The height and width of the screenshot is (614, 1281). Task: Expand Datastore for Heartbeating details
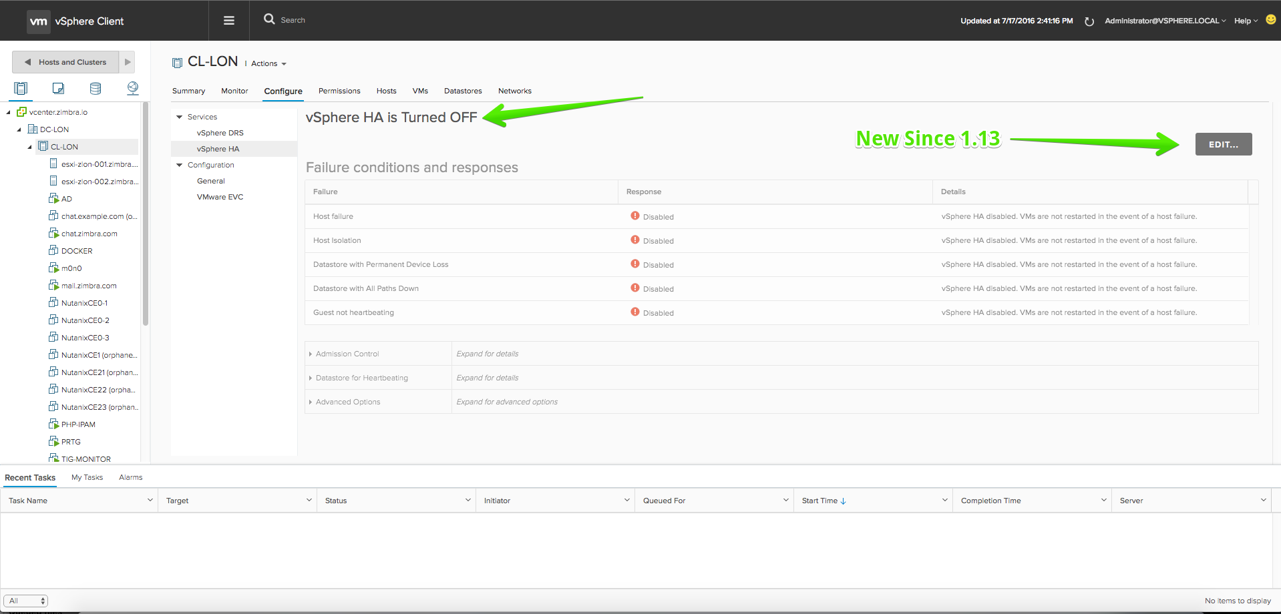pyautogui.click(x=311, y=378)
